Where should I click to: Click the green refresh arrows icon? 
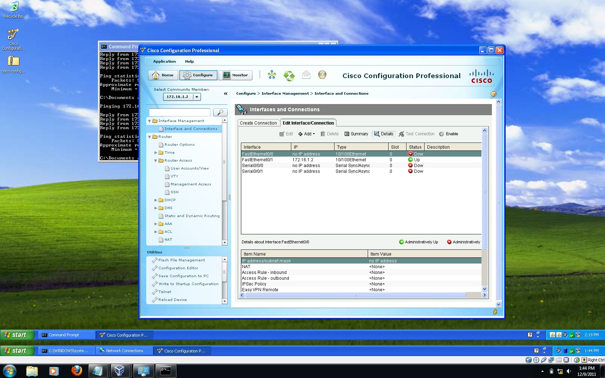(289, 75)
